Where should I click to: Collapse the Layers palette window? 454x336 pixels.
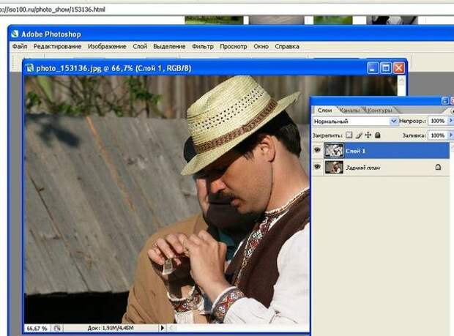(x=445, y=100)
